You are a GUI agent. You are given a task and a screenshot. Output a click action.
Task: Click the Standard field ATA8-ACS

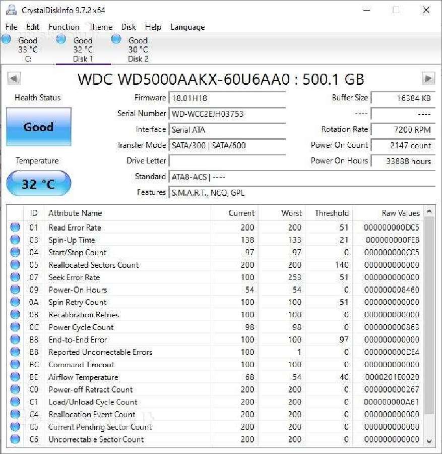[x=302, y=177]
